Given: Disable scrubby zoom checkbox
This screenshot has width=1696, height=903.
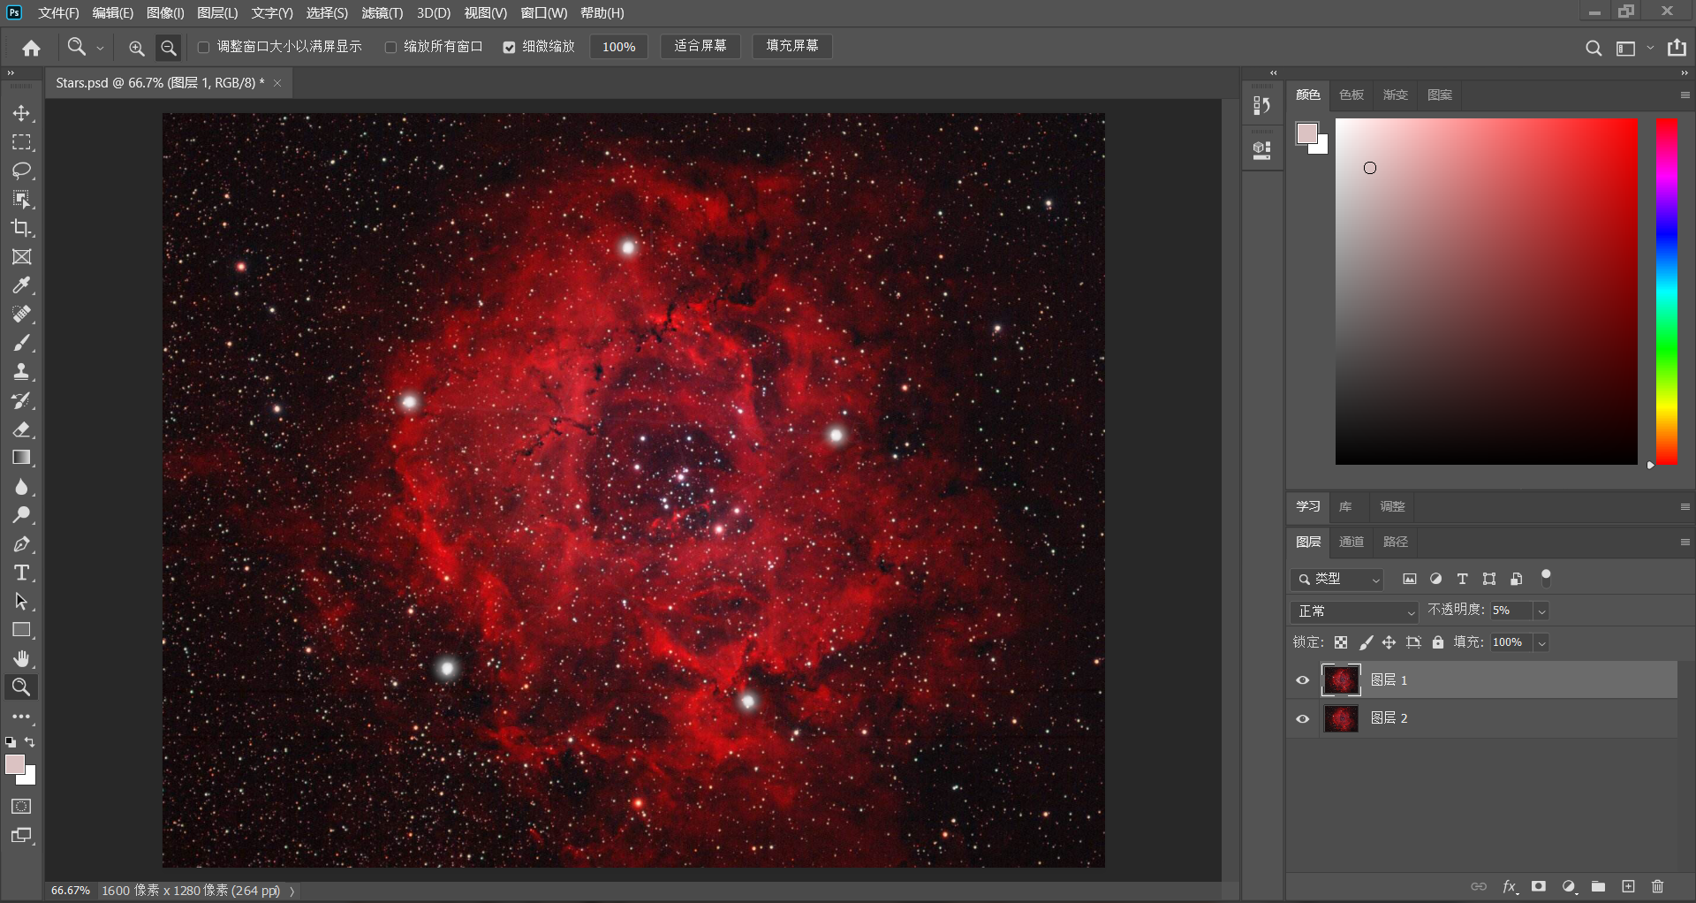Looking at the screenshot, I should (x=509, y=47).
